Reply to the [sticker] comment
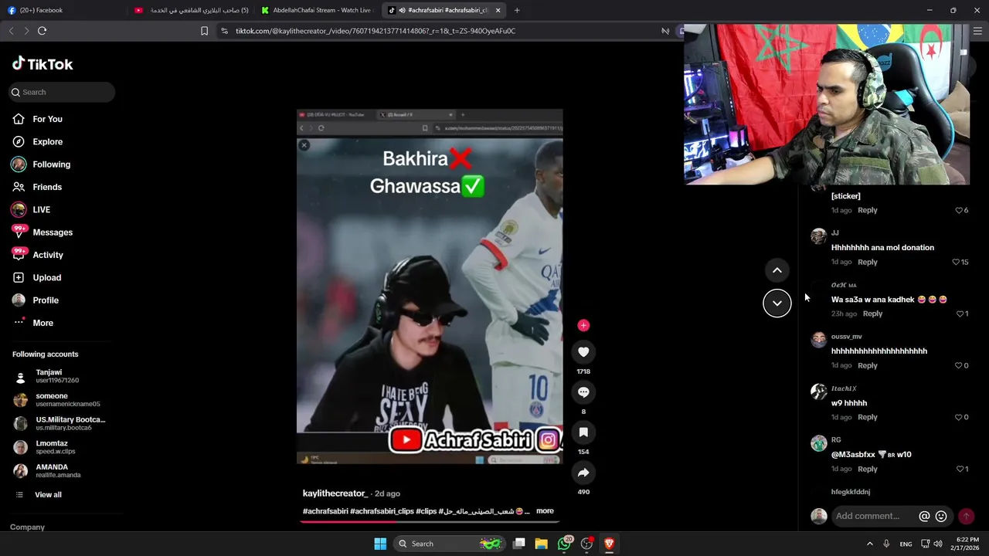The image size is (989, 556). (x=867, y=210)
